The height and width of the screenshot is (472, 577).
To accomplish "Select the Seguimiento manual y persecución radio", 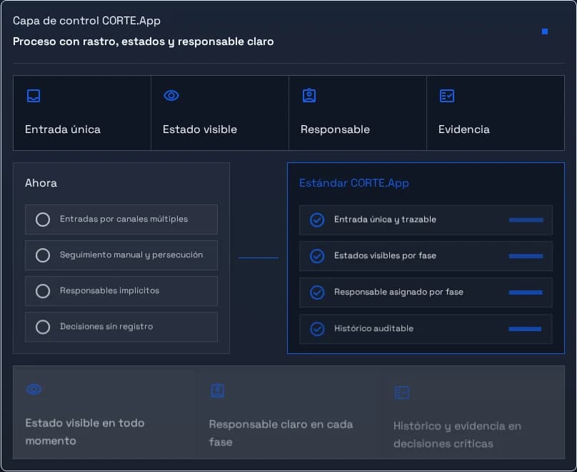I will tap(43, 255).
